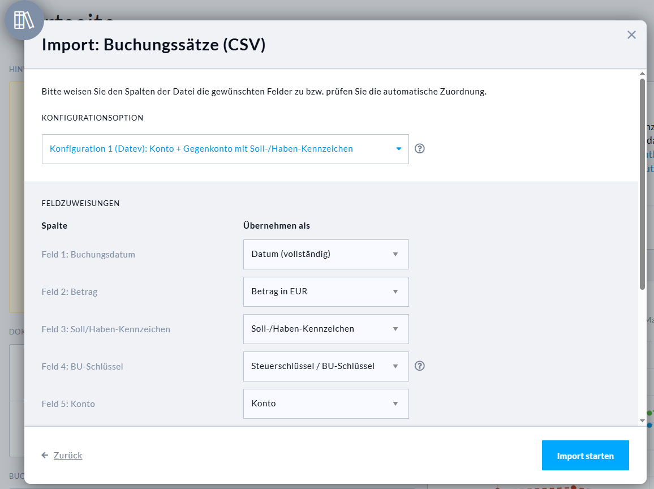Click the Feld 3: Soll/Haben-Kennzeichen label
The image size is (654, 489).
coord(106,329)
